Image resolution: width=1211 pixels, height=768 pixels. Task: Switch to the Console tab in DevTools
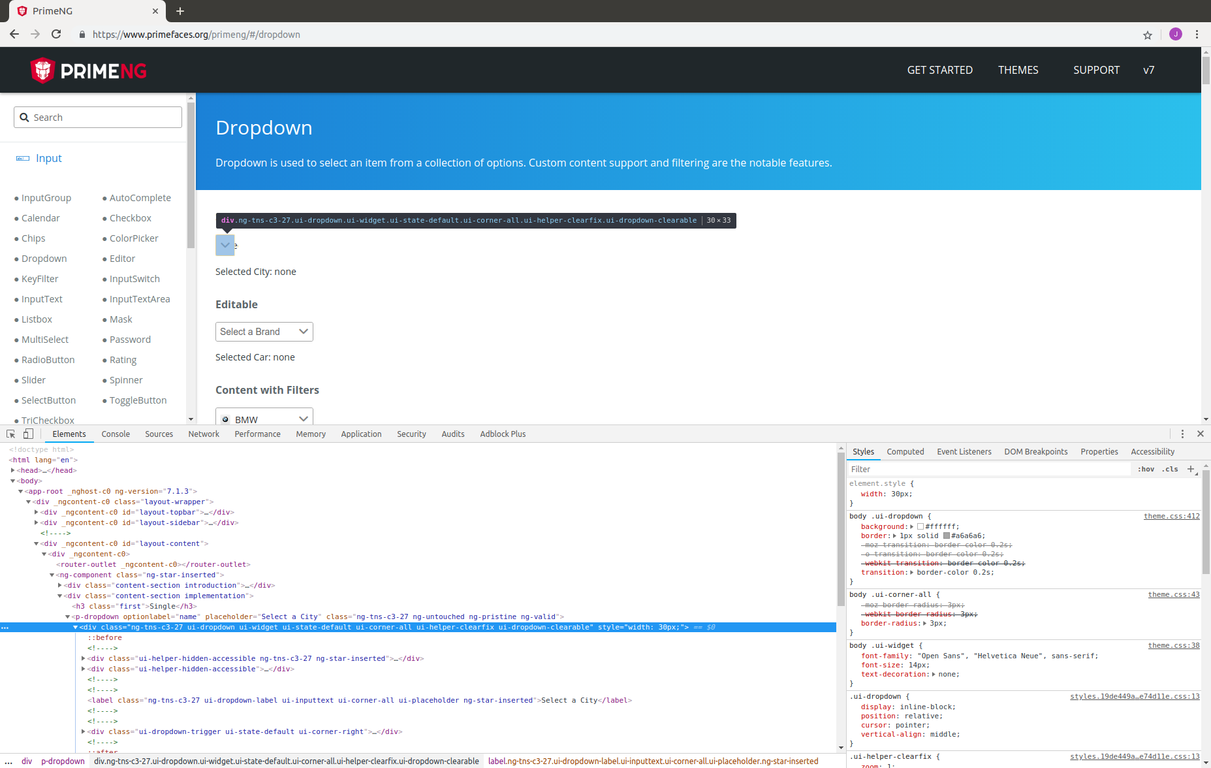116,434
